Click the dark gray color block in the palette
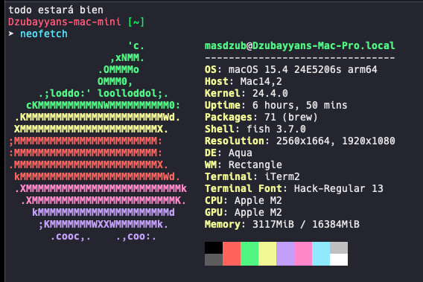Viewport: 423px width, 282px height. [214, 260]
